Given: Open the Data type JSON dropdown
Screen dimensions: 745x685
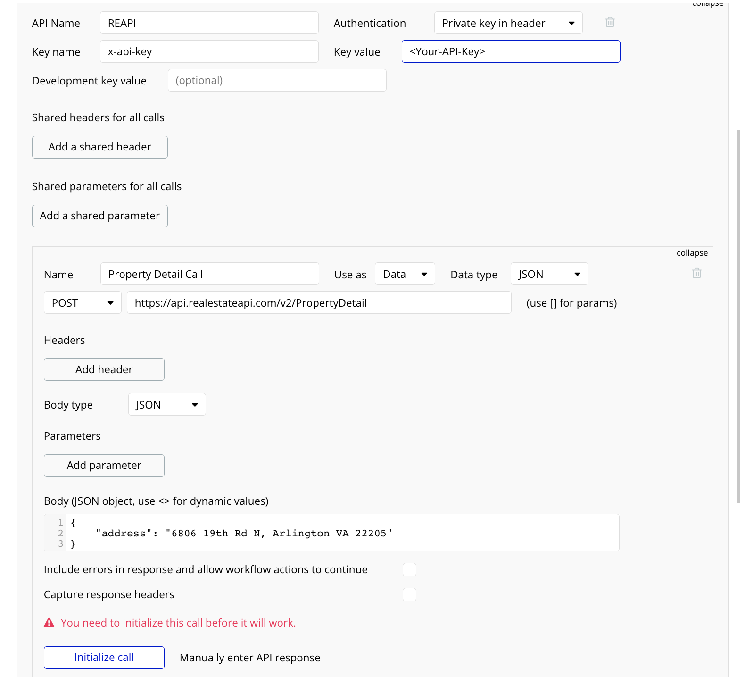Looking at the screenshot, I should click(549, 274).
